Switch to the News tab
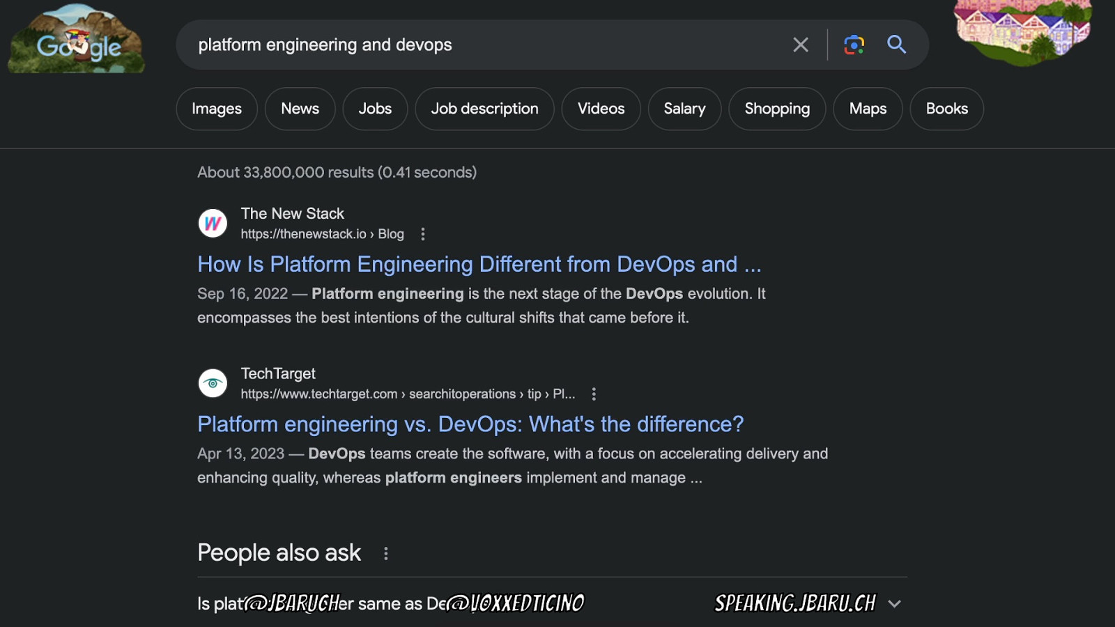This screenshot has height=627, width=1115. (x=300, y=109)
